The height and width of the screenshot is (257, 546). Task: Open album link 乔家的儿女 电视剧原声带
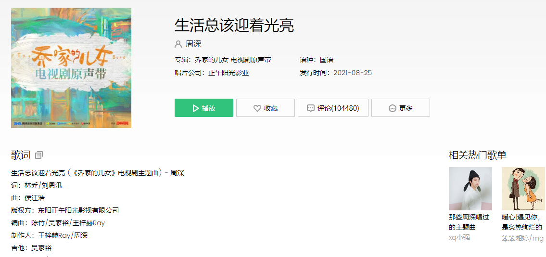(233, 60)
